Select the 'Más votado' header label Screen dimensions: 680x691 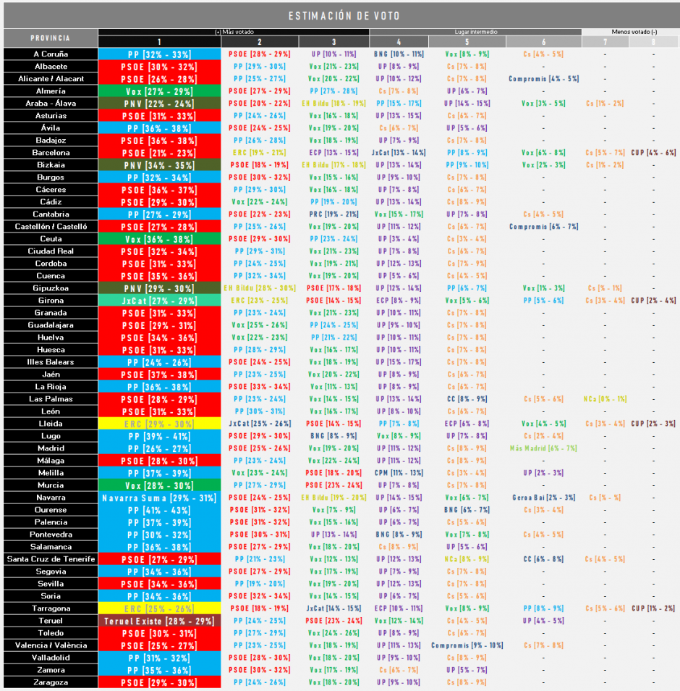[234, 32]
